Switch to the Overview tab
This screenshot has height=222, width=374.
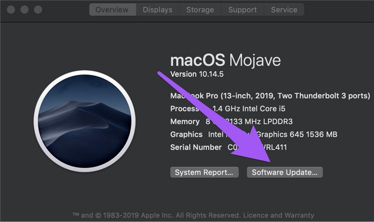point(112,10)
